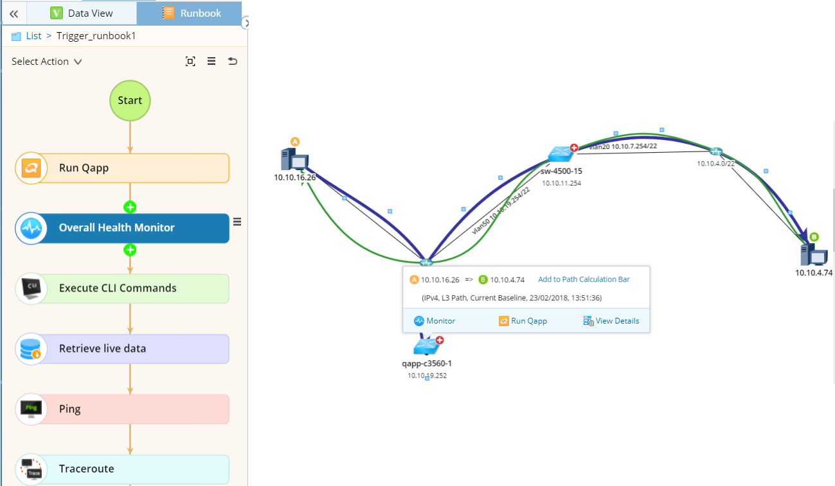
Task: Click the Ping step monitor icon
Action: click(31, 409)
